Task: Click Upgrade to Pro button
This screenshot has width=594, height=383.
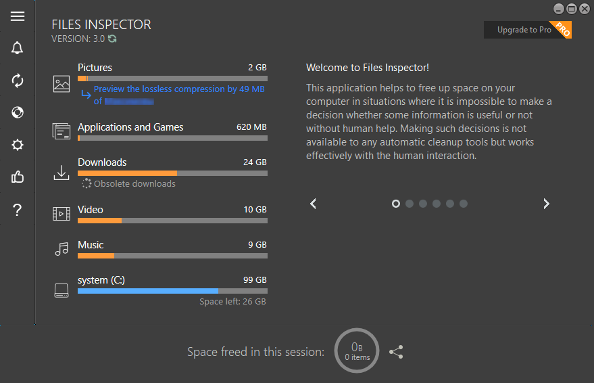Action: tap(524, 30)
